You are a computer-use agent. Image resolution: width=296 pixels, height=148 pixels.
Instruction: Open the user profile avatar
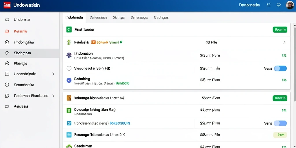pos(290,5)
